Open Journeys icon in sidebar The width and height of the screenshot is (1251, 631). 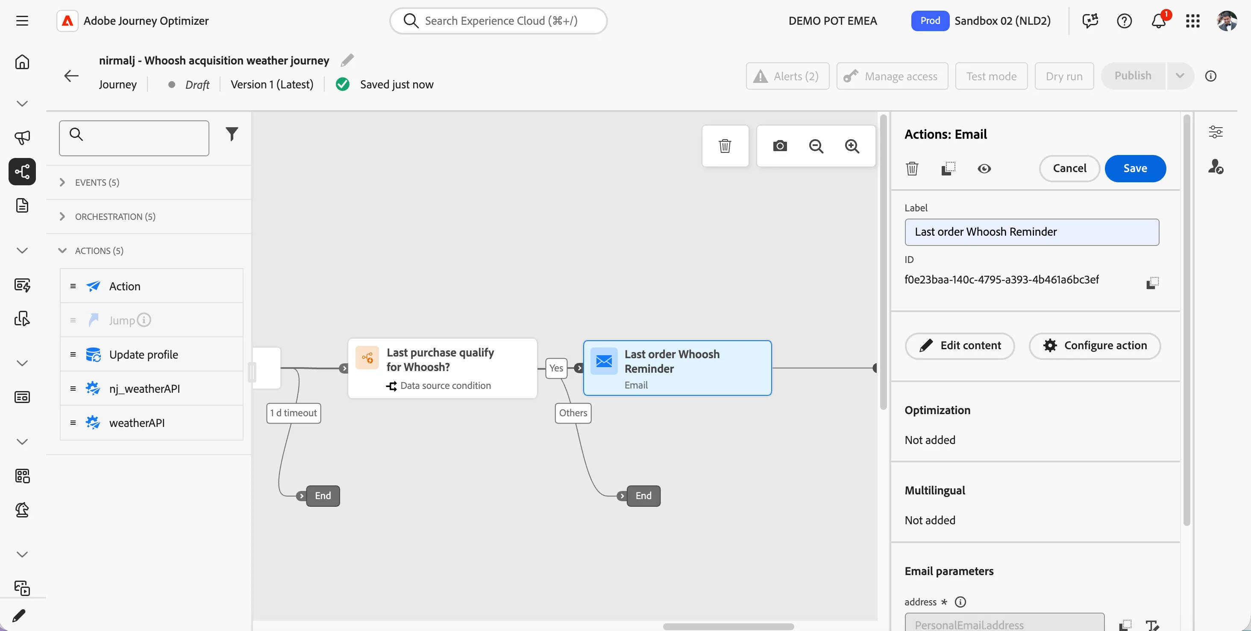[22, 171]
